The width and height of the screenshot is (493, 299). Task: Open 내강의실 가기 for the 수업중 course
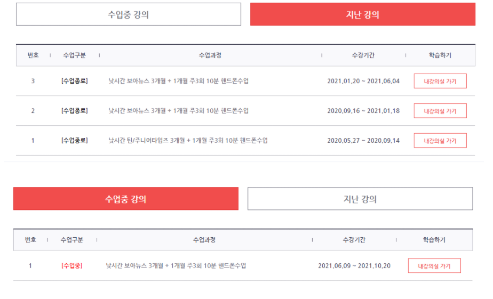click(x=434, y=265)
